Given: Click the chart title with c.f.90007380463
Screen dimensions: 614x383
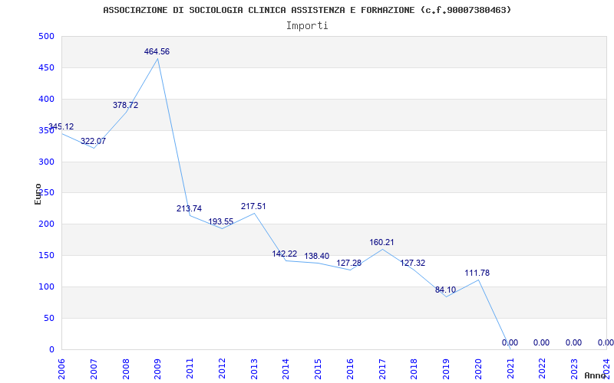Looking at the screenshot, I should pyautogui.click(x=308, y=10).
